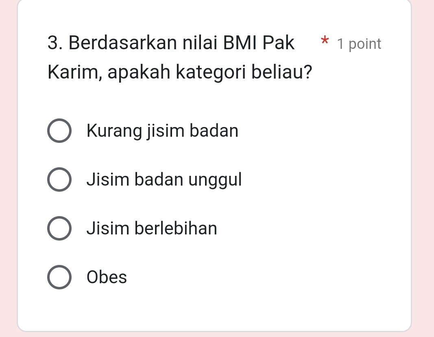The width and height of the screenshot is (434, 337).
Task: Pick the "Jisim berlebihan" radio button
Action: [59, 228]
